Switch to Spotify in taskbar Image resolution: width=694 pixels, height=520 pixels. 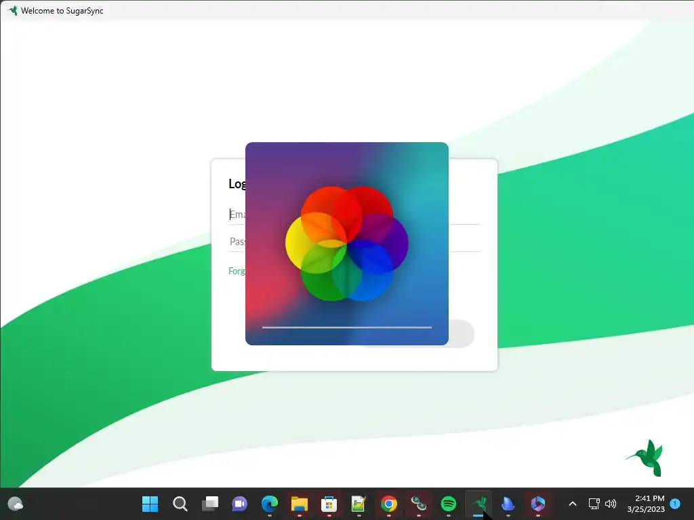point(449,504)
